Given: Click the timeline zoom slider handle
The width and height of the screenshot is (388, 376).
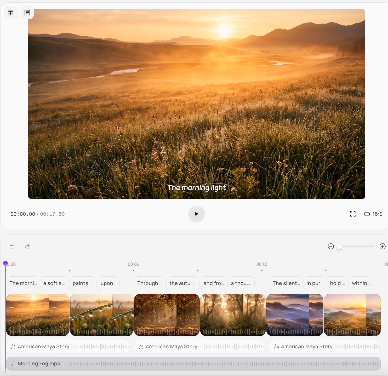Looking at the screenshot, I should point(339,246).
